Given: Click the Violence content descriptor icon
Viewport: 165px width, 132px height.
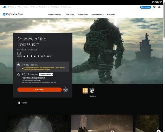Looking at the screenshot, I should (x=92, y=90).
